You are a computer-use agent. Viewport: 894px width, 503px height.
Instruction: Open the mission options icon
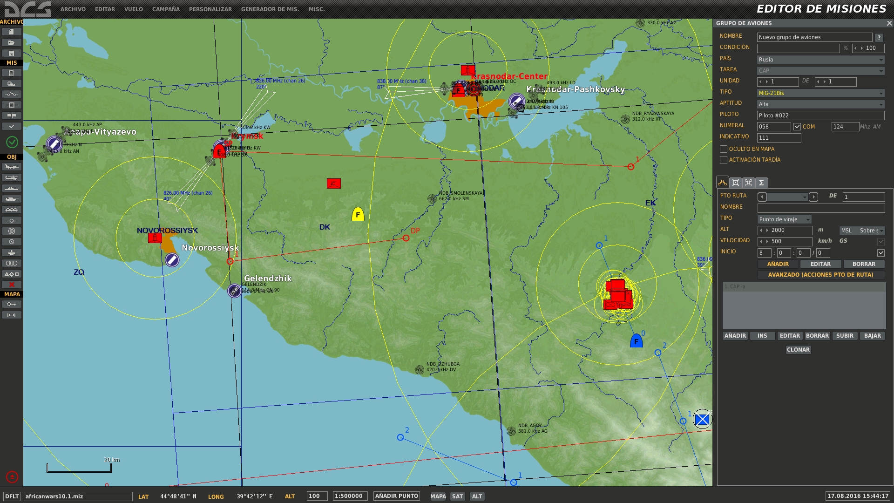pyautogui.click(x=12, y=116)
